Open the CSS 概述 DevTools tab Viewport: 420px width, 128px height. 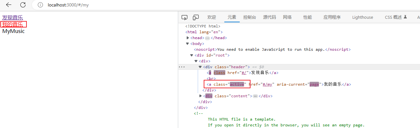click(x=396, y=17)
